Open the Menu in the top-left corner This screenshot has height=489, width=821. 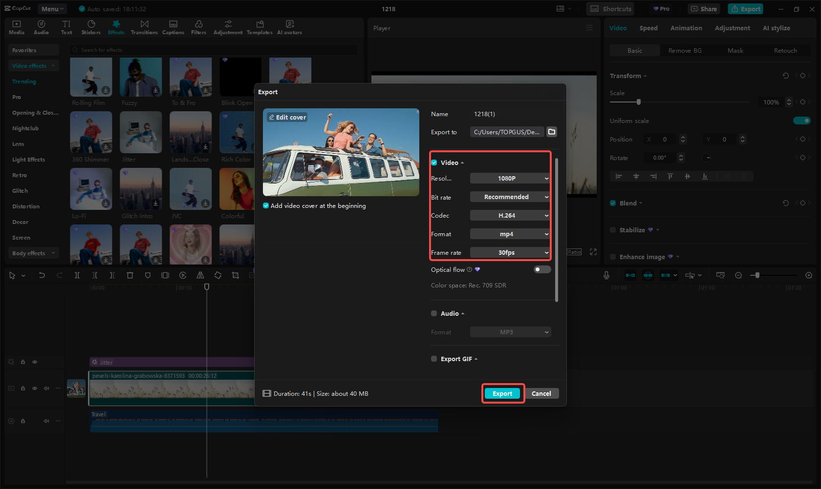(x=52, y=8)
